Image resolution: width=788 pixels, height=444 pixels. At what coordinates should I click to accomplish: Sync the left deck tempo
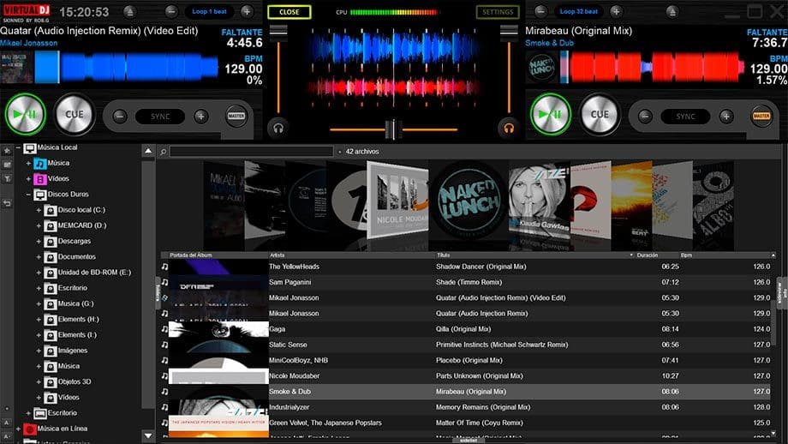point(160,117)
